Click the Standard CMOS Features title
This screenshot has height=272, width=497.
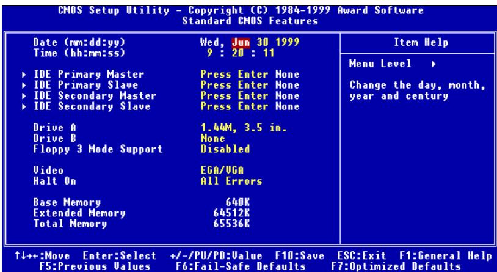pos(250,21)
